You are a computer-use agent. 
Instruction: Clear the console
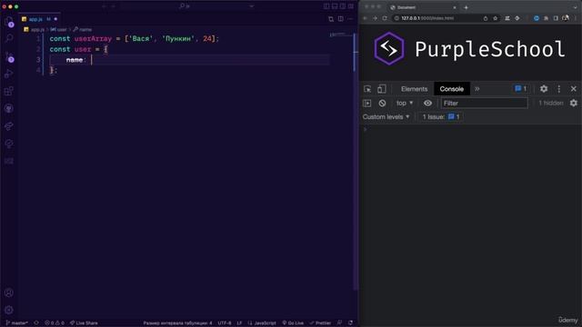click(x=382, y=103)
